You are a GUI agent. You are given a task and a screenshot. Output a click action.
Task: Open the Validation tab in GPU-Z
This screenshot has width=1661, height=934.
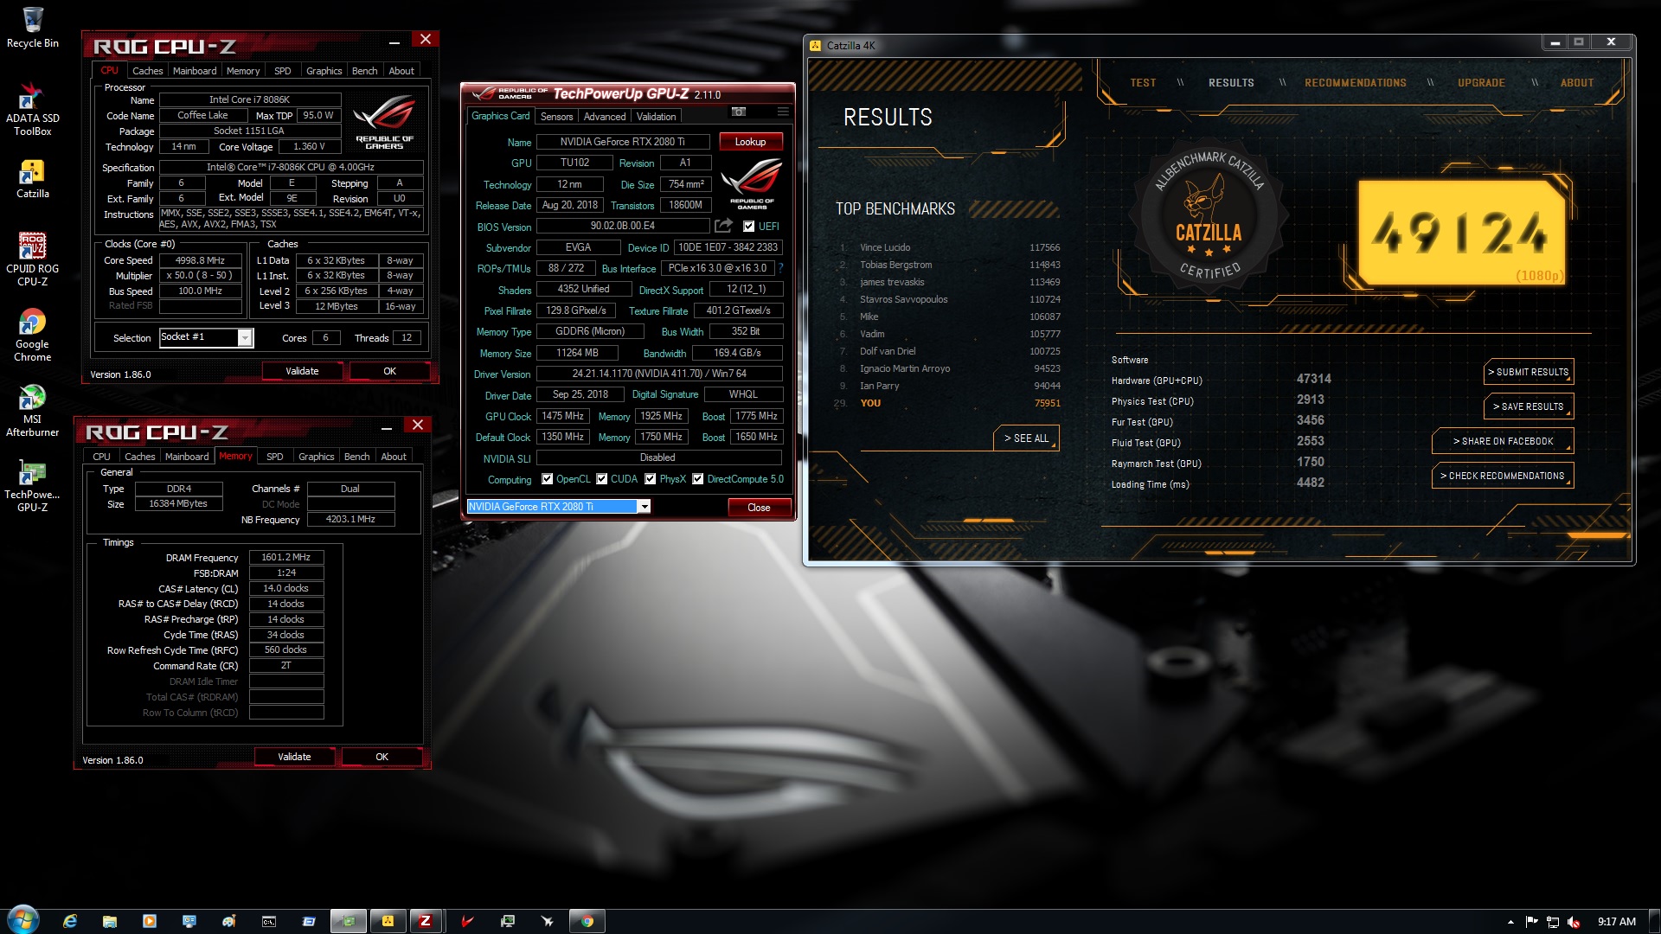coord(657,117)
